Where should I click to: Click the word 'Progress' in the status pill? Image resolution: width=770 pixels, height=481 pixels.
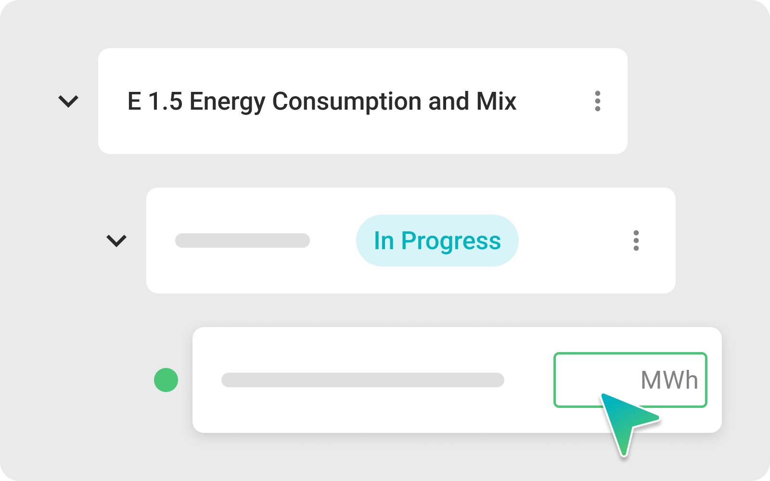[x=451, y=240]
